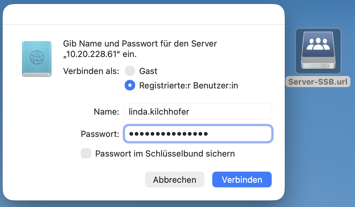This screenshot has width=355, height=207.
Task: Click the "Name:" field label
Action: 106,112
